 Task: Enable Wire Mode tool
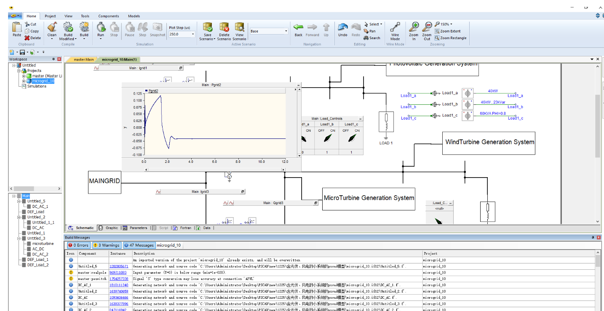[x=395, y=27]
